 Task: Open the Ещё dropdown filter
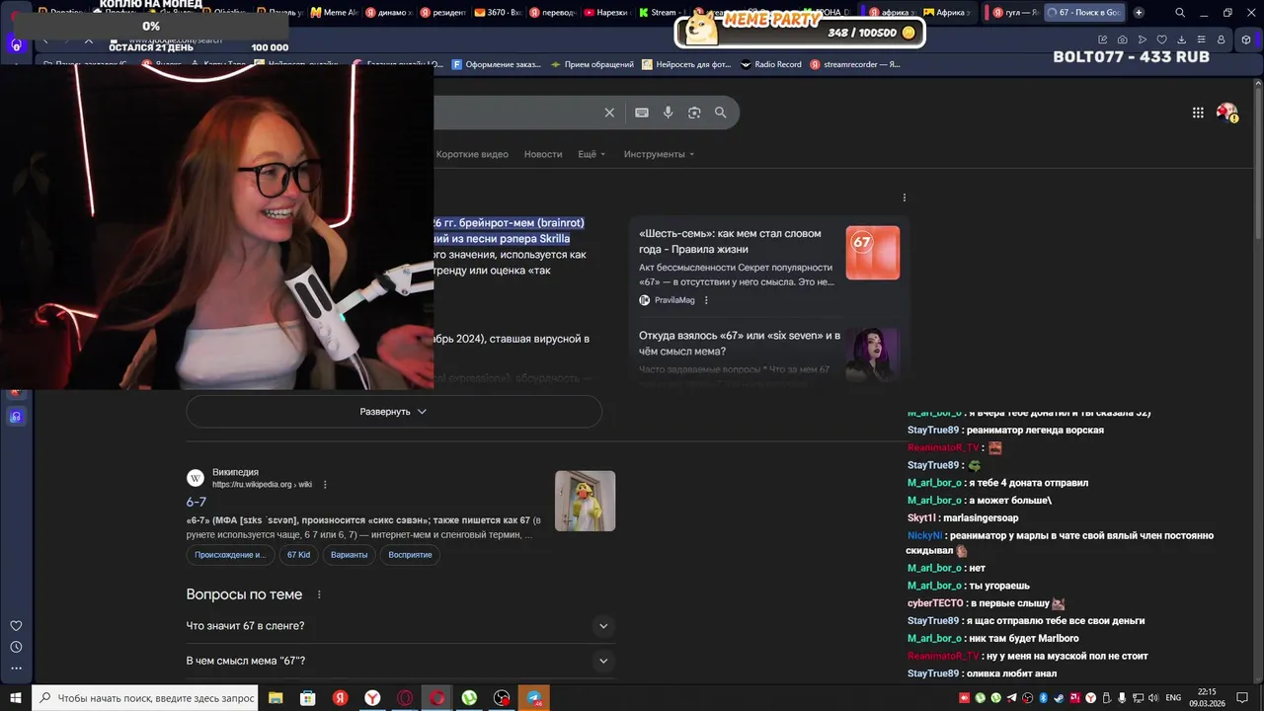(592, 154)
